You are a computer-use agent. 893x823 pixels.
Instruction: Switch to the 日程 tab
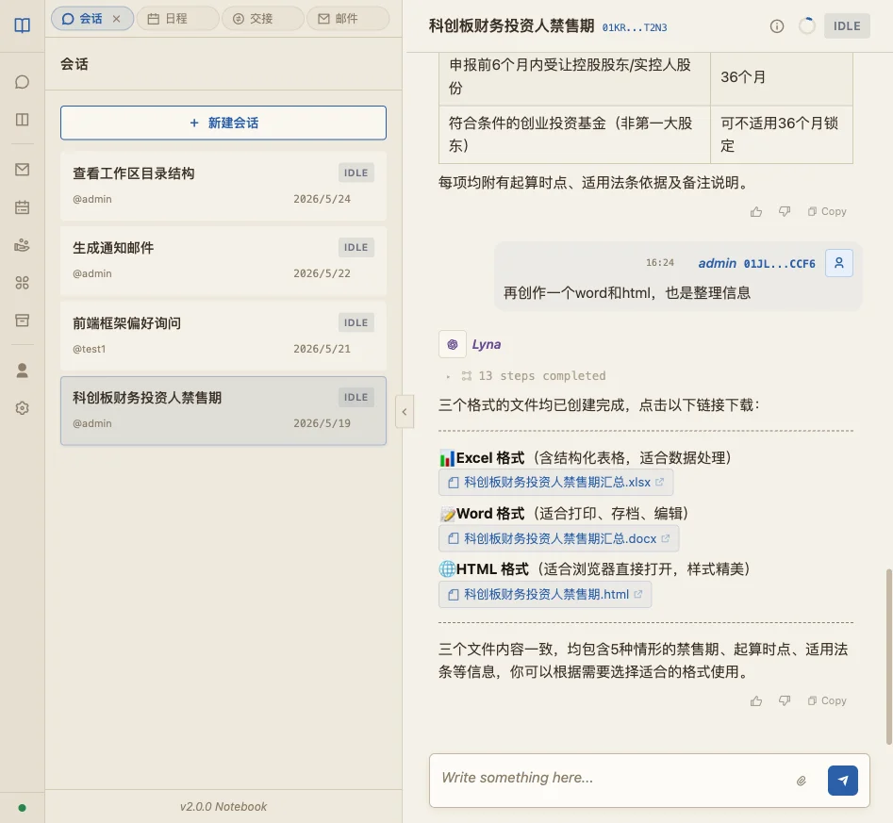(x=177, y=19)
